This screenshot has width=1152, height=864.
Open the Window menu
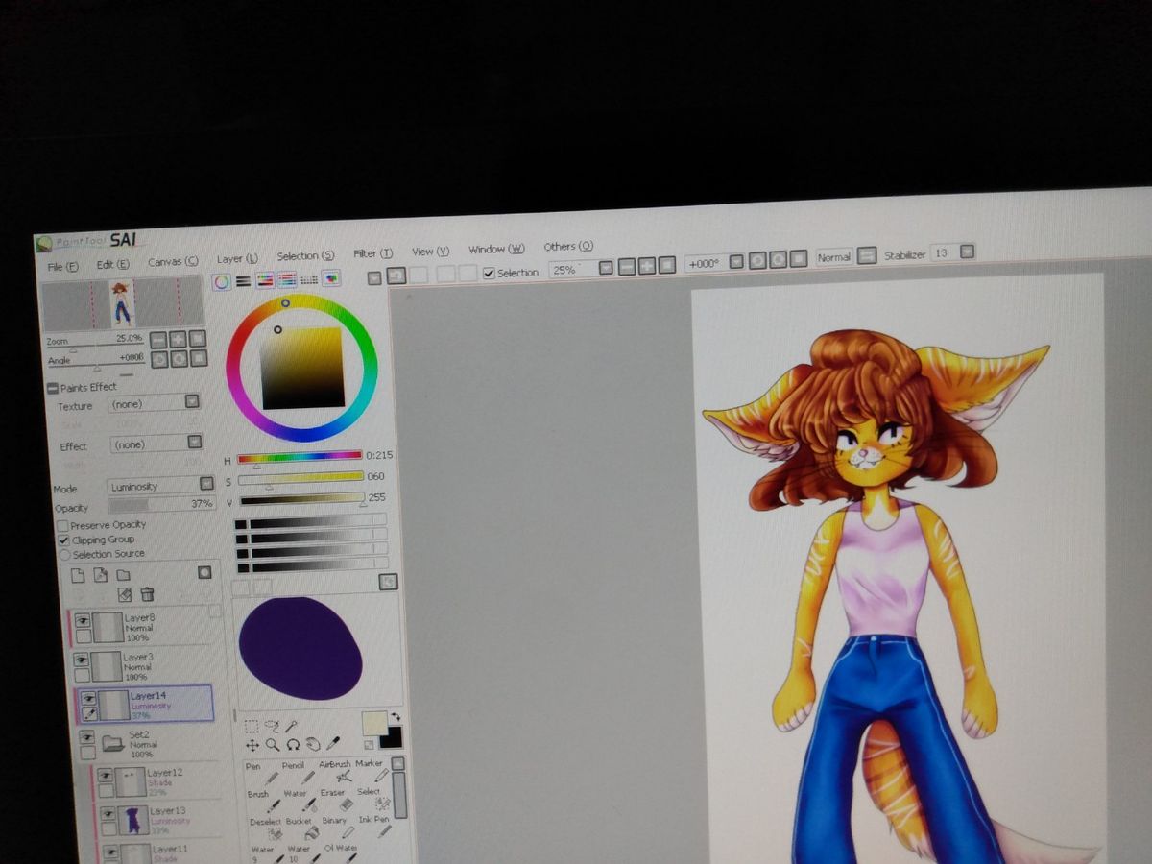coord(496,250)
